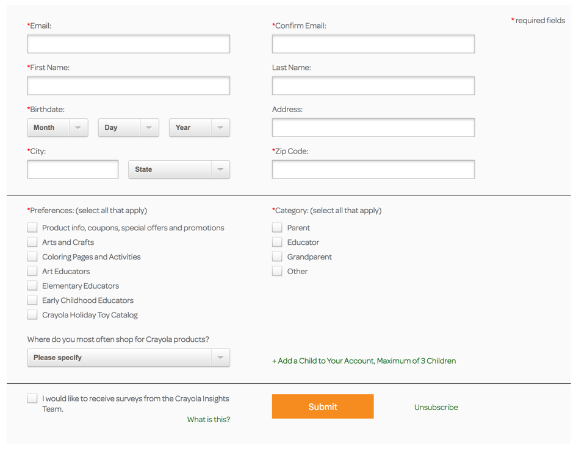The image size is (576, 449).
Task: Tick the Parent category checkbox
Action: tap(277, 227)
